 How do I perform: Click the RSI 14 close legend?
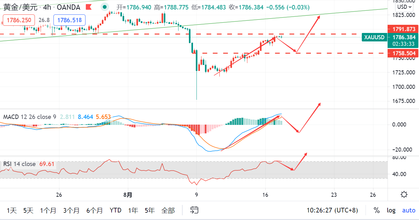point(19,164)
